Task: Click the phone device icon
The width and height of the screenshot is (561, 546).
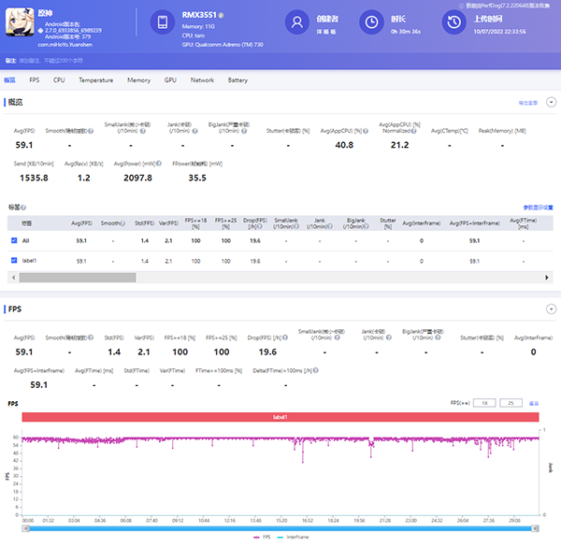Action: tap(162, 23)
